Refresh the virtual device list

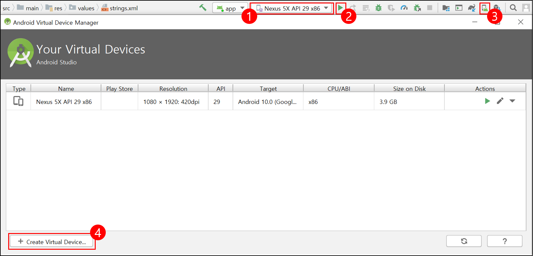tap(464, 241)
